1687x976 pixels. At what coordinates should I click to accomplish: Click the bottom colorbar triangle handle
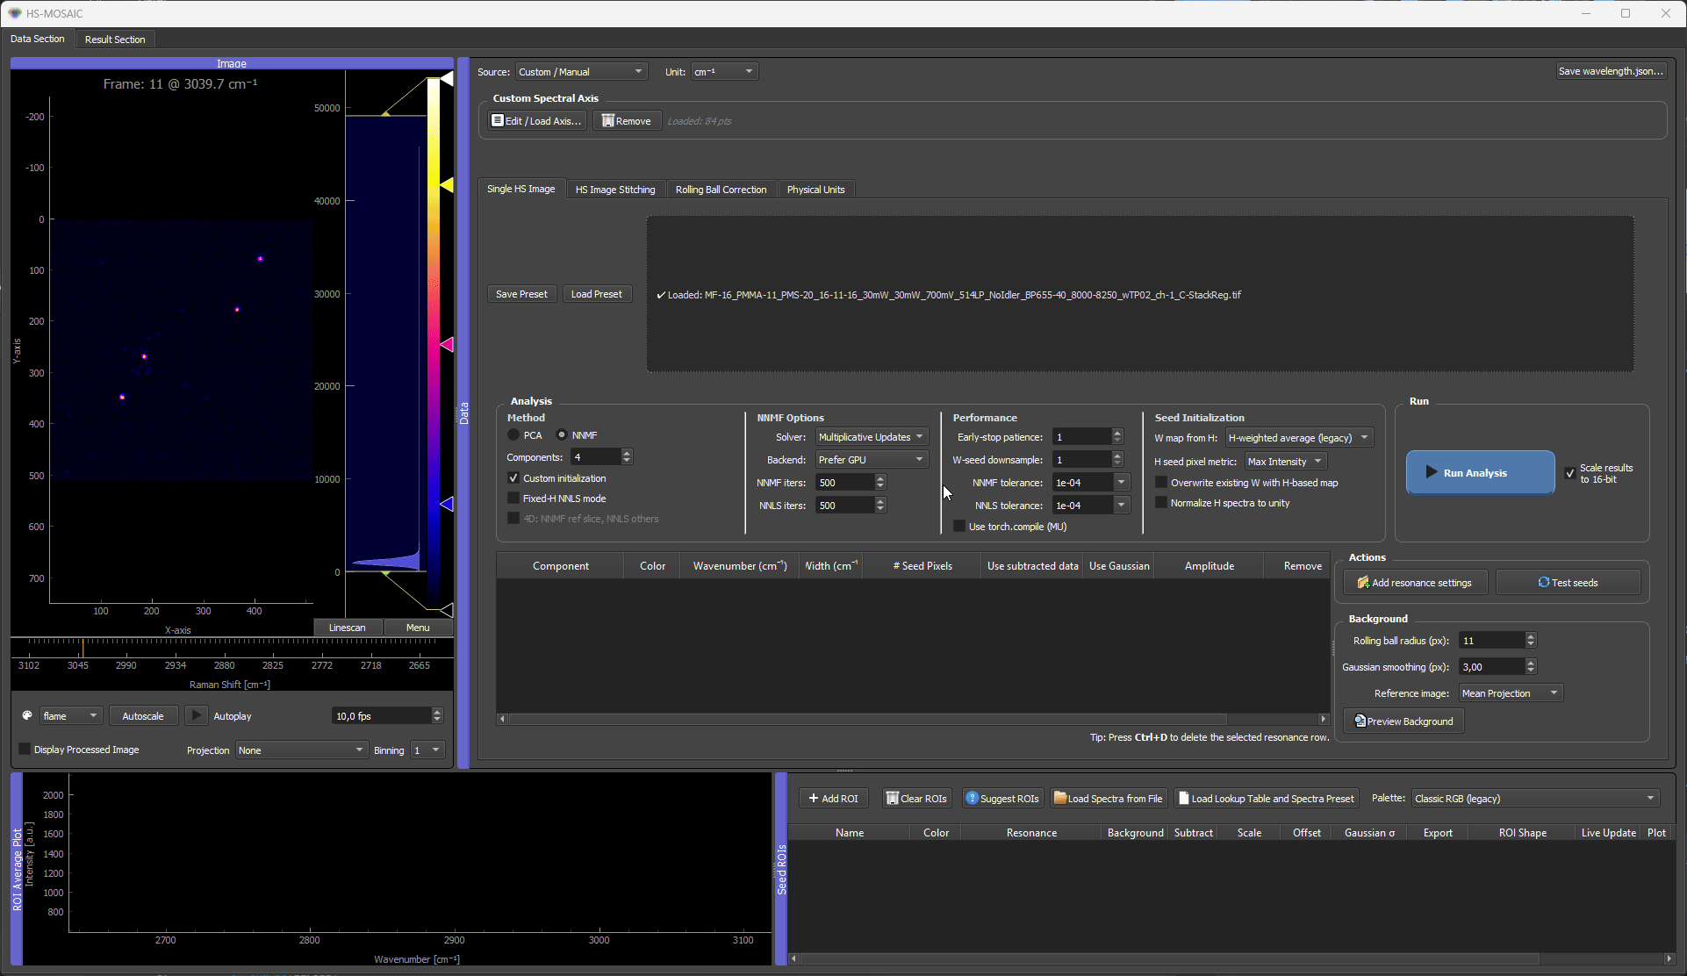447,609
